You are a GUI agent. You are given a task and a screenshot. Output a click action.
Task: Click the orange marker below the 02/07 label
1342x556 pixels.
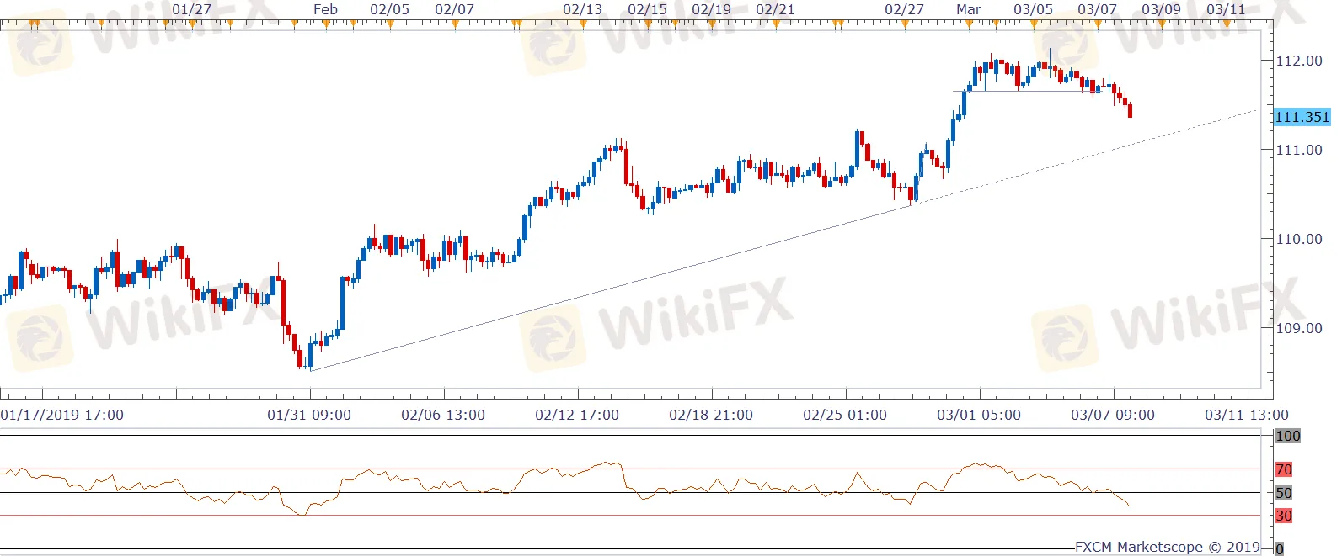click(455, 24)
